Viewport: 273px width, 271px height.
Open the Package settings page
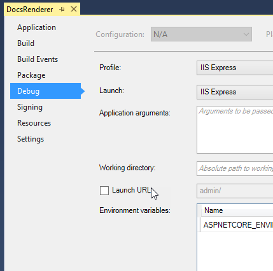pos(31,75)
